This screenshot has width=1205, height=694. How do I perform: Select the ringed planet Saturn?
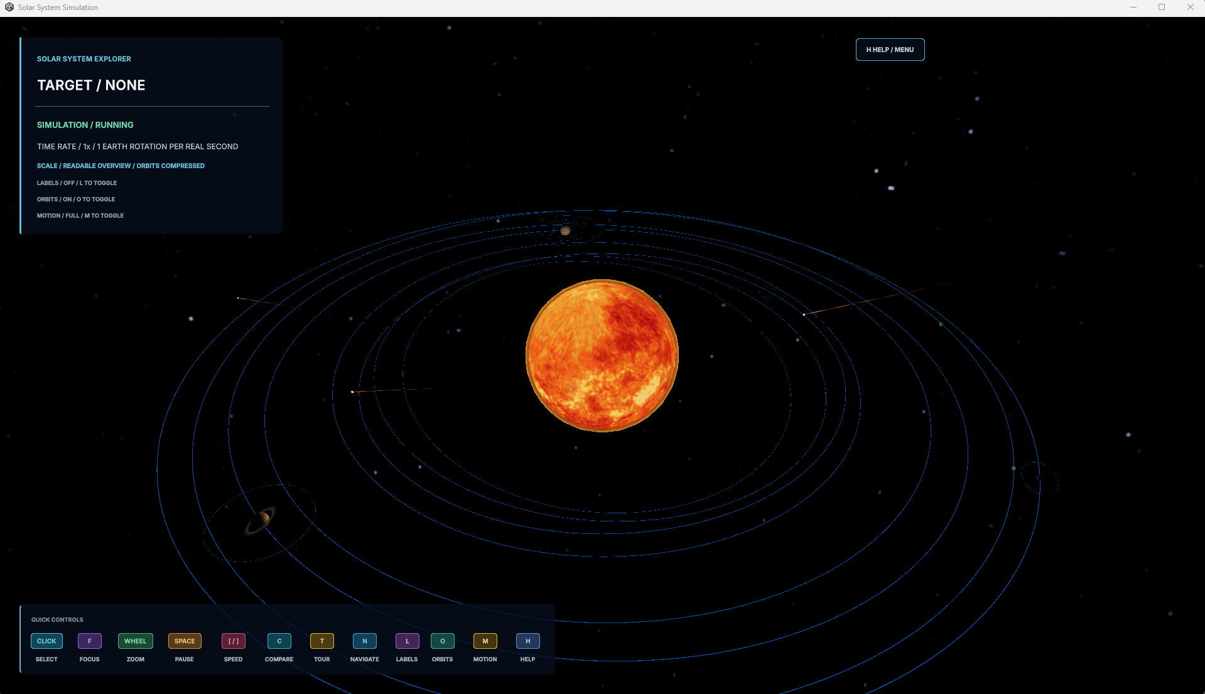coord(261,520)
